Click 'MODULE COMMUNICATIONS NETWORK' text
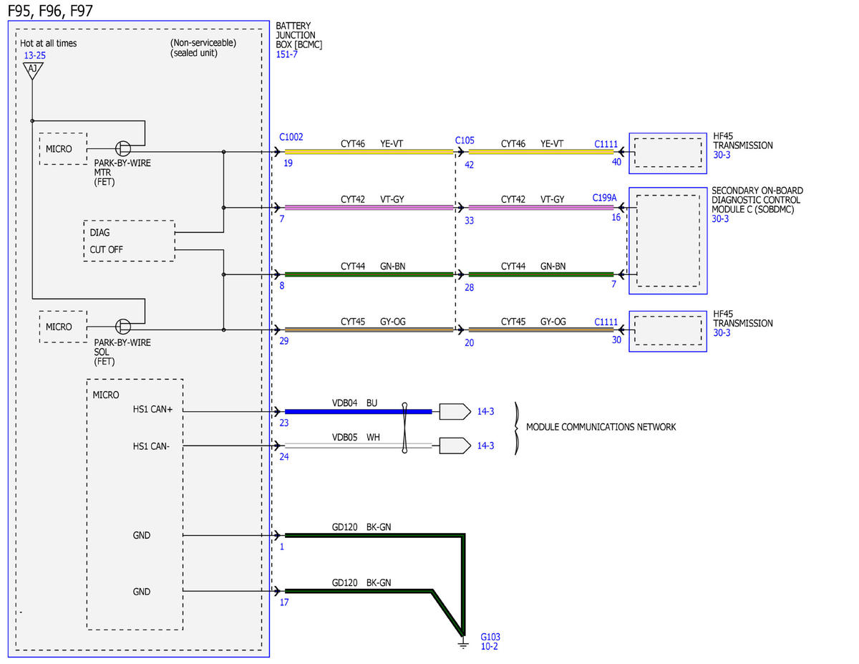Image resolution: width=859 pixels, height=664 pixels. [x=601, y=427]
